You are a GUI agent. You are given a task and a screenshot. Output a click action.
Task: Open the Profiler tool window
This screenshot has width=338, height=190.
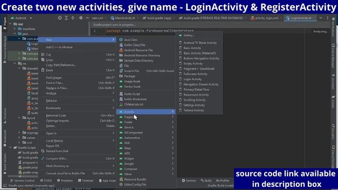click(223, 180)
